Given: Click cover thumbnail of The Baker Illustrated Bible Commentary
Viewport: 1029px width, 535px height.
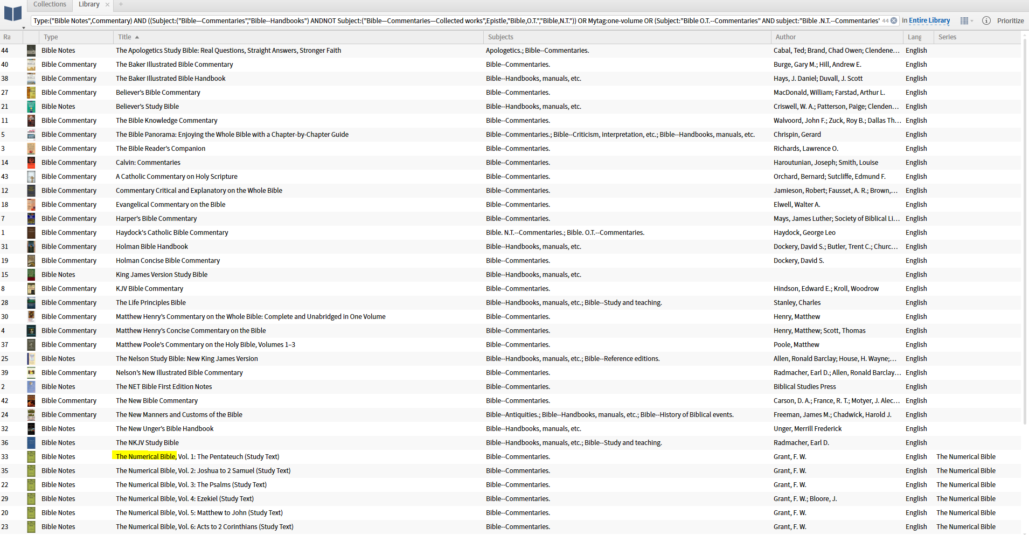Looking at the screenshot, I should point(31,65).
